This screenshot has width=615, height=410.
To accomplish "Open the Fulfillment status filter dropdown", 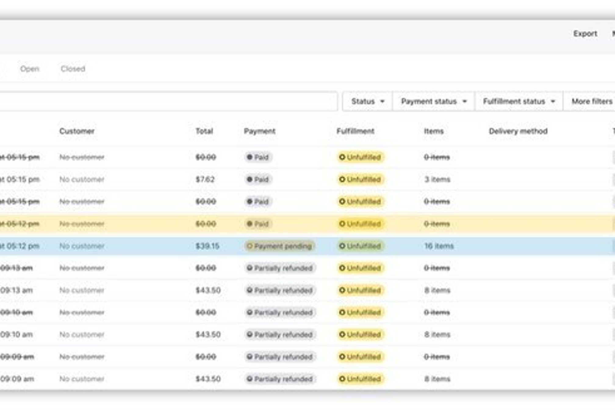I will [519, 101].
